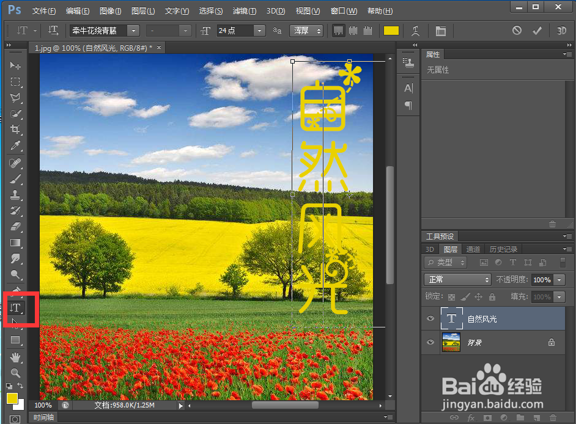Switch to the 3D panel tab
Image resolution: width=576 pixels, height=424 pixels.
pos(429,249)
